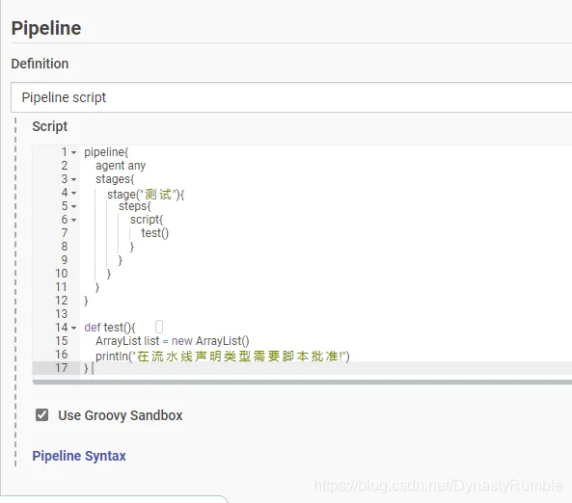Click the agent any line in the script
572x503 pixels.
(x=121, y=166)
